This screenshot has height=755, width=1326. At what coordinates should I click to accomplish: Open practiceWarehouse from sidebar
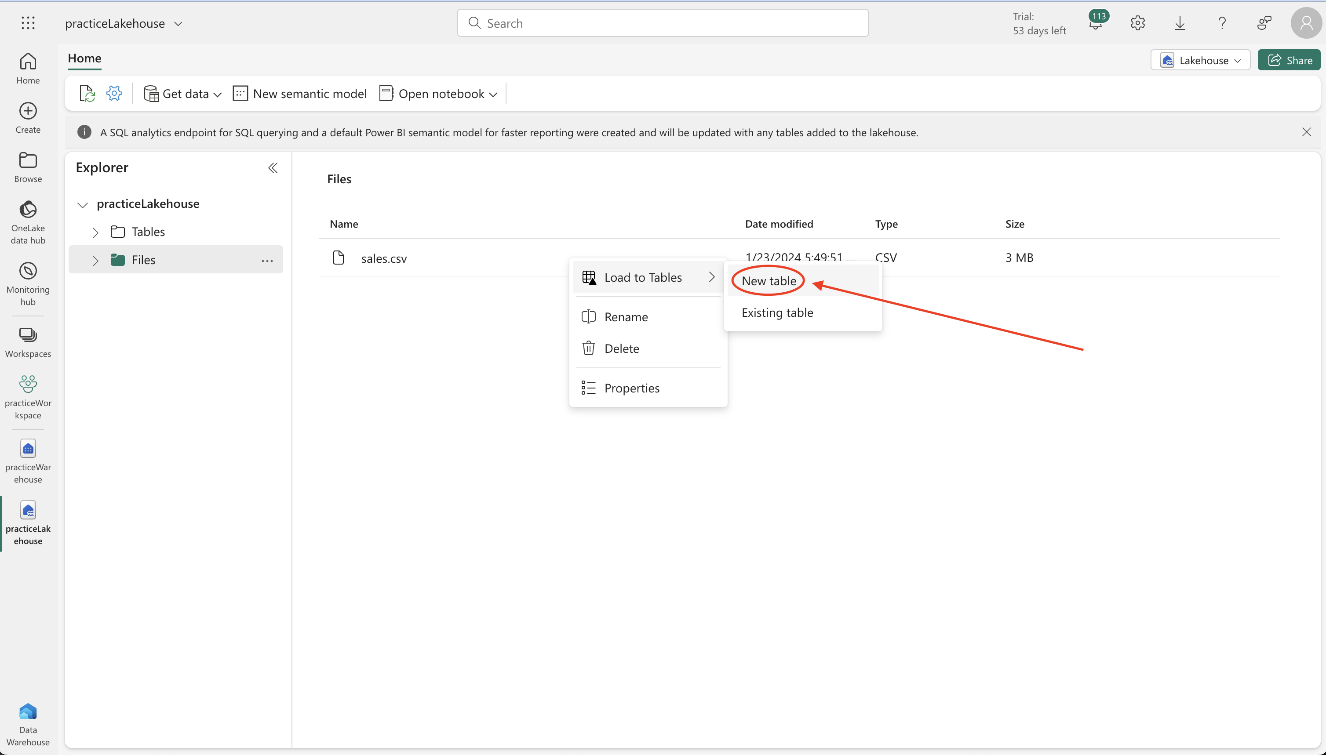[x=28, y=461]
